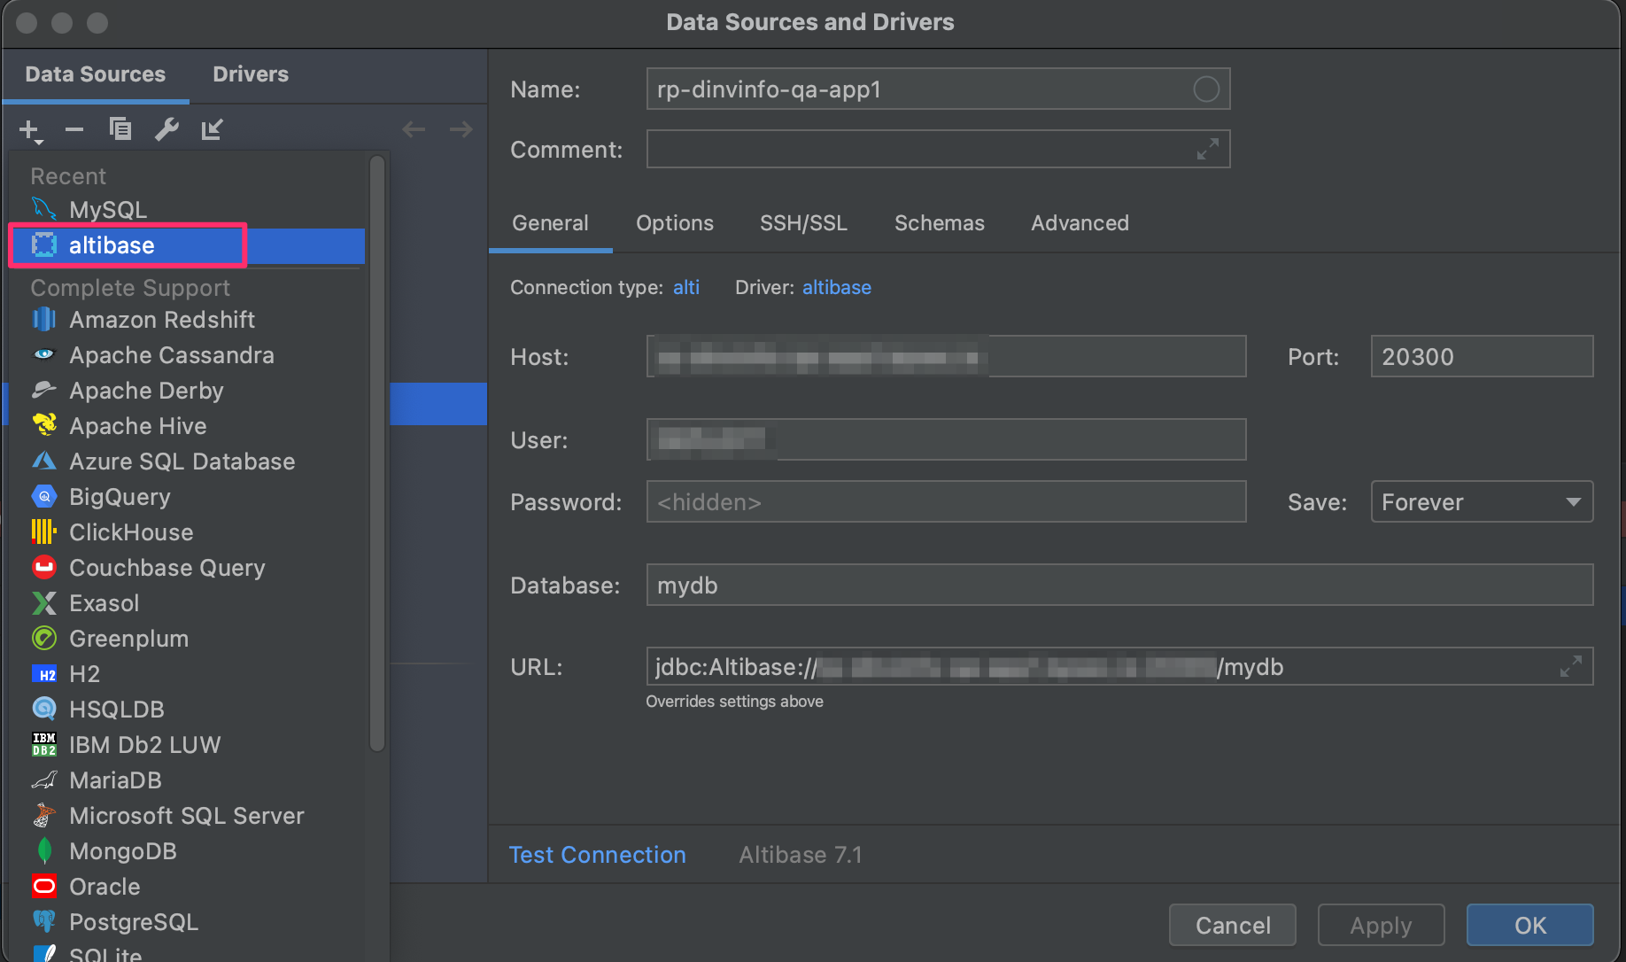Click the Host input field
The image size is (1626, 962).
point(946,356)
